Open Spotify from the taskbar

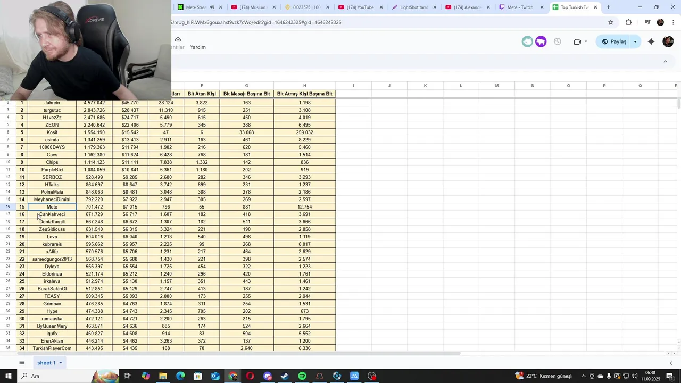302,376
